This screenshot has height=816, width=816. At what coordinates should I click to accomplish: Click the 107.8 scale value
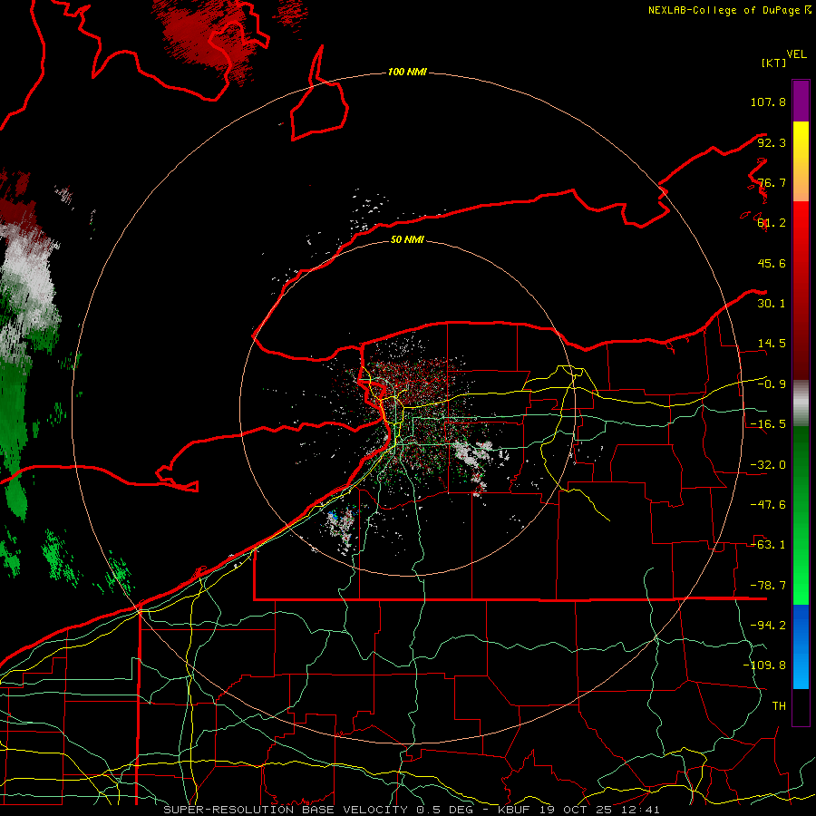pyautogui.click(x=768, y=102)
